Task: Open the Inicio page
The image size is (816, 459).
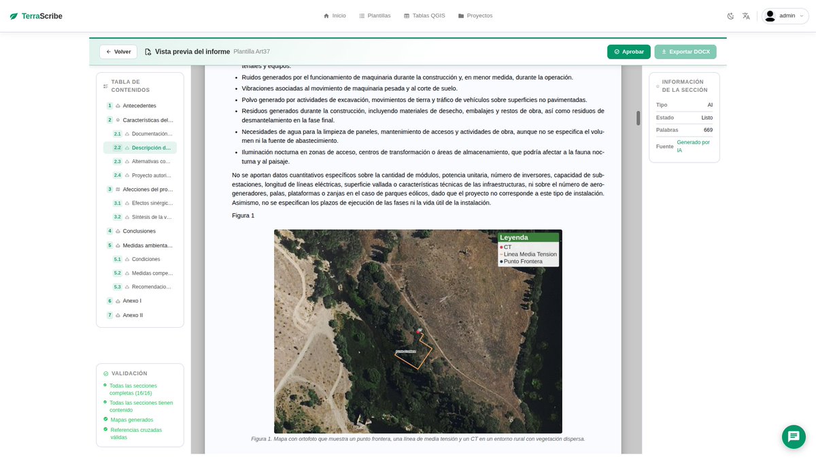Action: (x=335, y=16)
